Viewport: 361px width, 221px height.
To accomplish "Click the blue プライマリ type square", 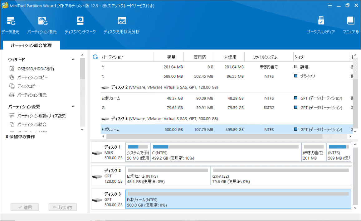I will tap(296, 76).
